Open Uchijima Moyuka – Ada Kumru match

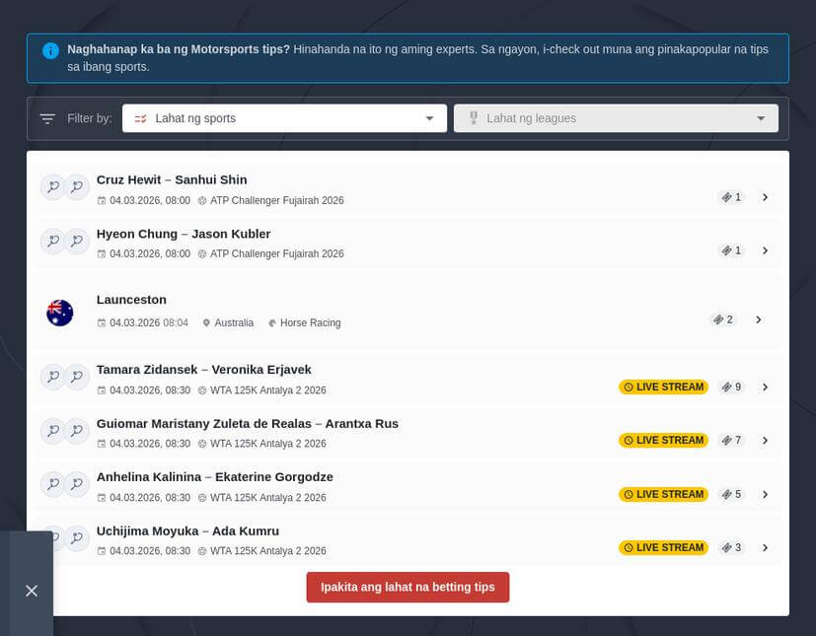point(187,531)
